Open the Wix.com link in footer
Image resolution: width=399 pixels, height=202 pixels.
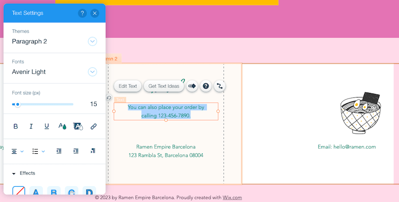[232, 198]
